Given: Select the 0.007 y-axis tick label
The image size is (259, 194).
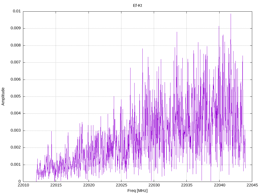Looking at the screenshot, I should 16,62.
